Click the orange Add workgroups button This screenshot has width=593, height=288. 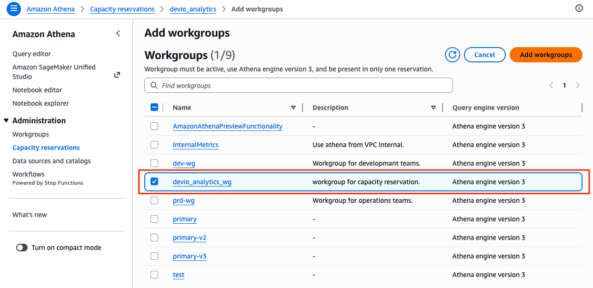tap(546, 55)
